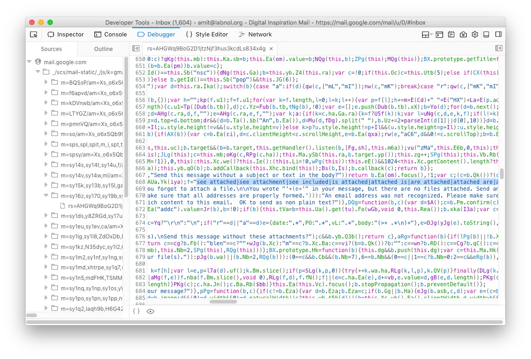Image resolution: width=531 pixels, height=359 pixels.
Task: Switch to the Outline tab
Action: pos(103,49)
